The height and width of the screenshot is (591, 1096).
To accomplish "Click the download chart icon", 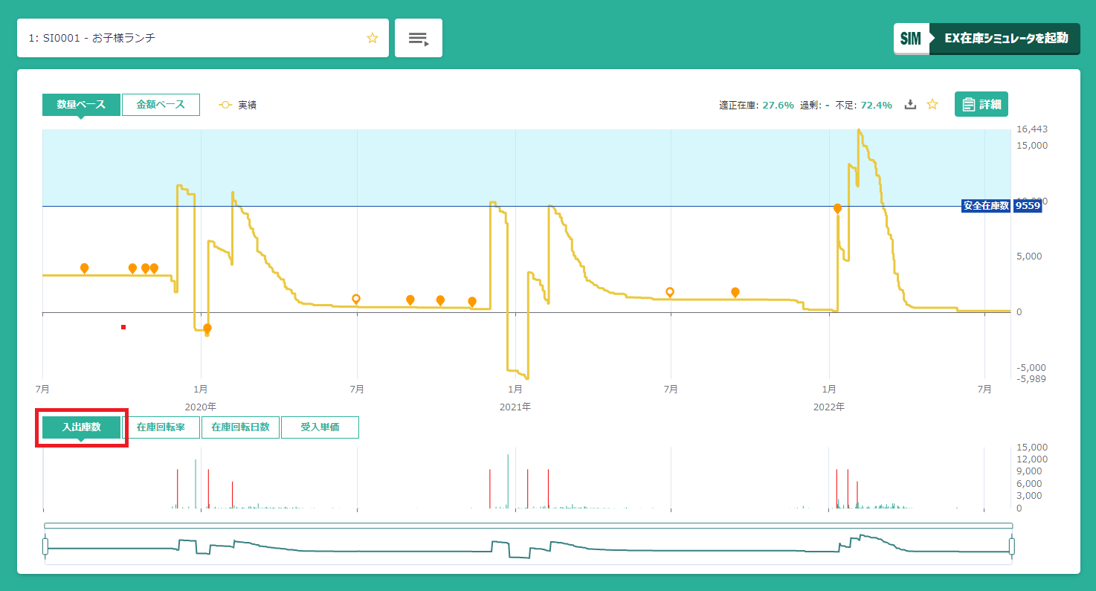I will pos(910,105).
